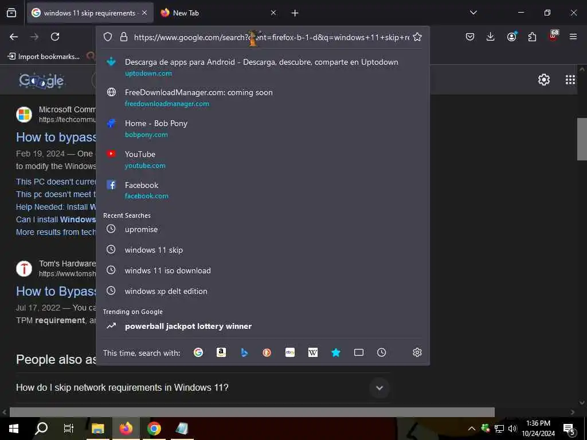Search in history clock icon

[x=381, y=352]
